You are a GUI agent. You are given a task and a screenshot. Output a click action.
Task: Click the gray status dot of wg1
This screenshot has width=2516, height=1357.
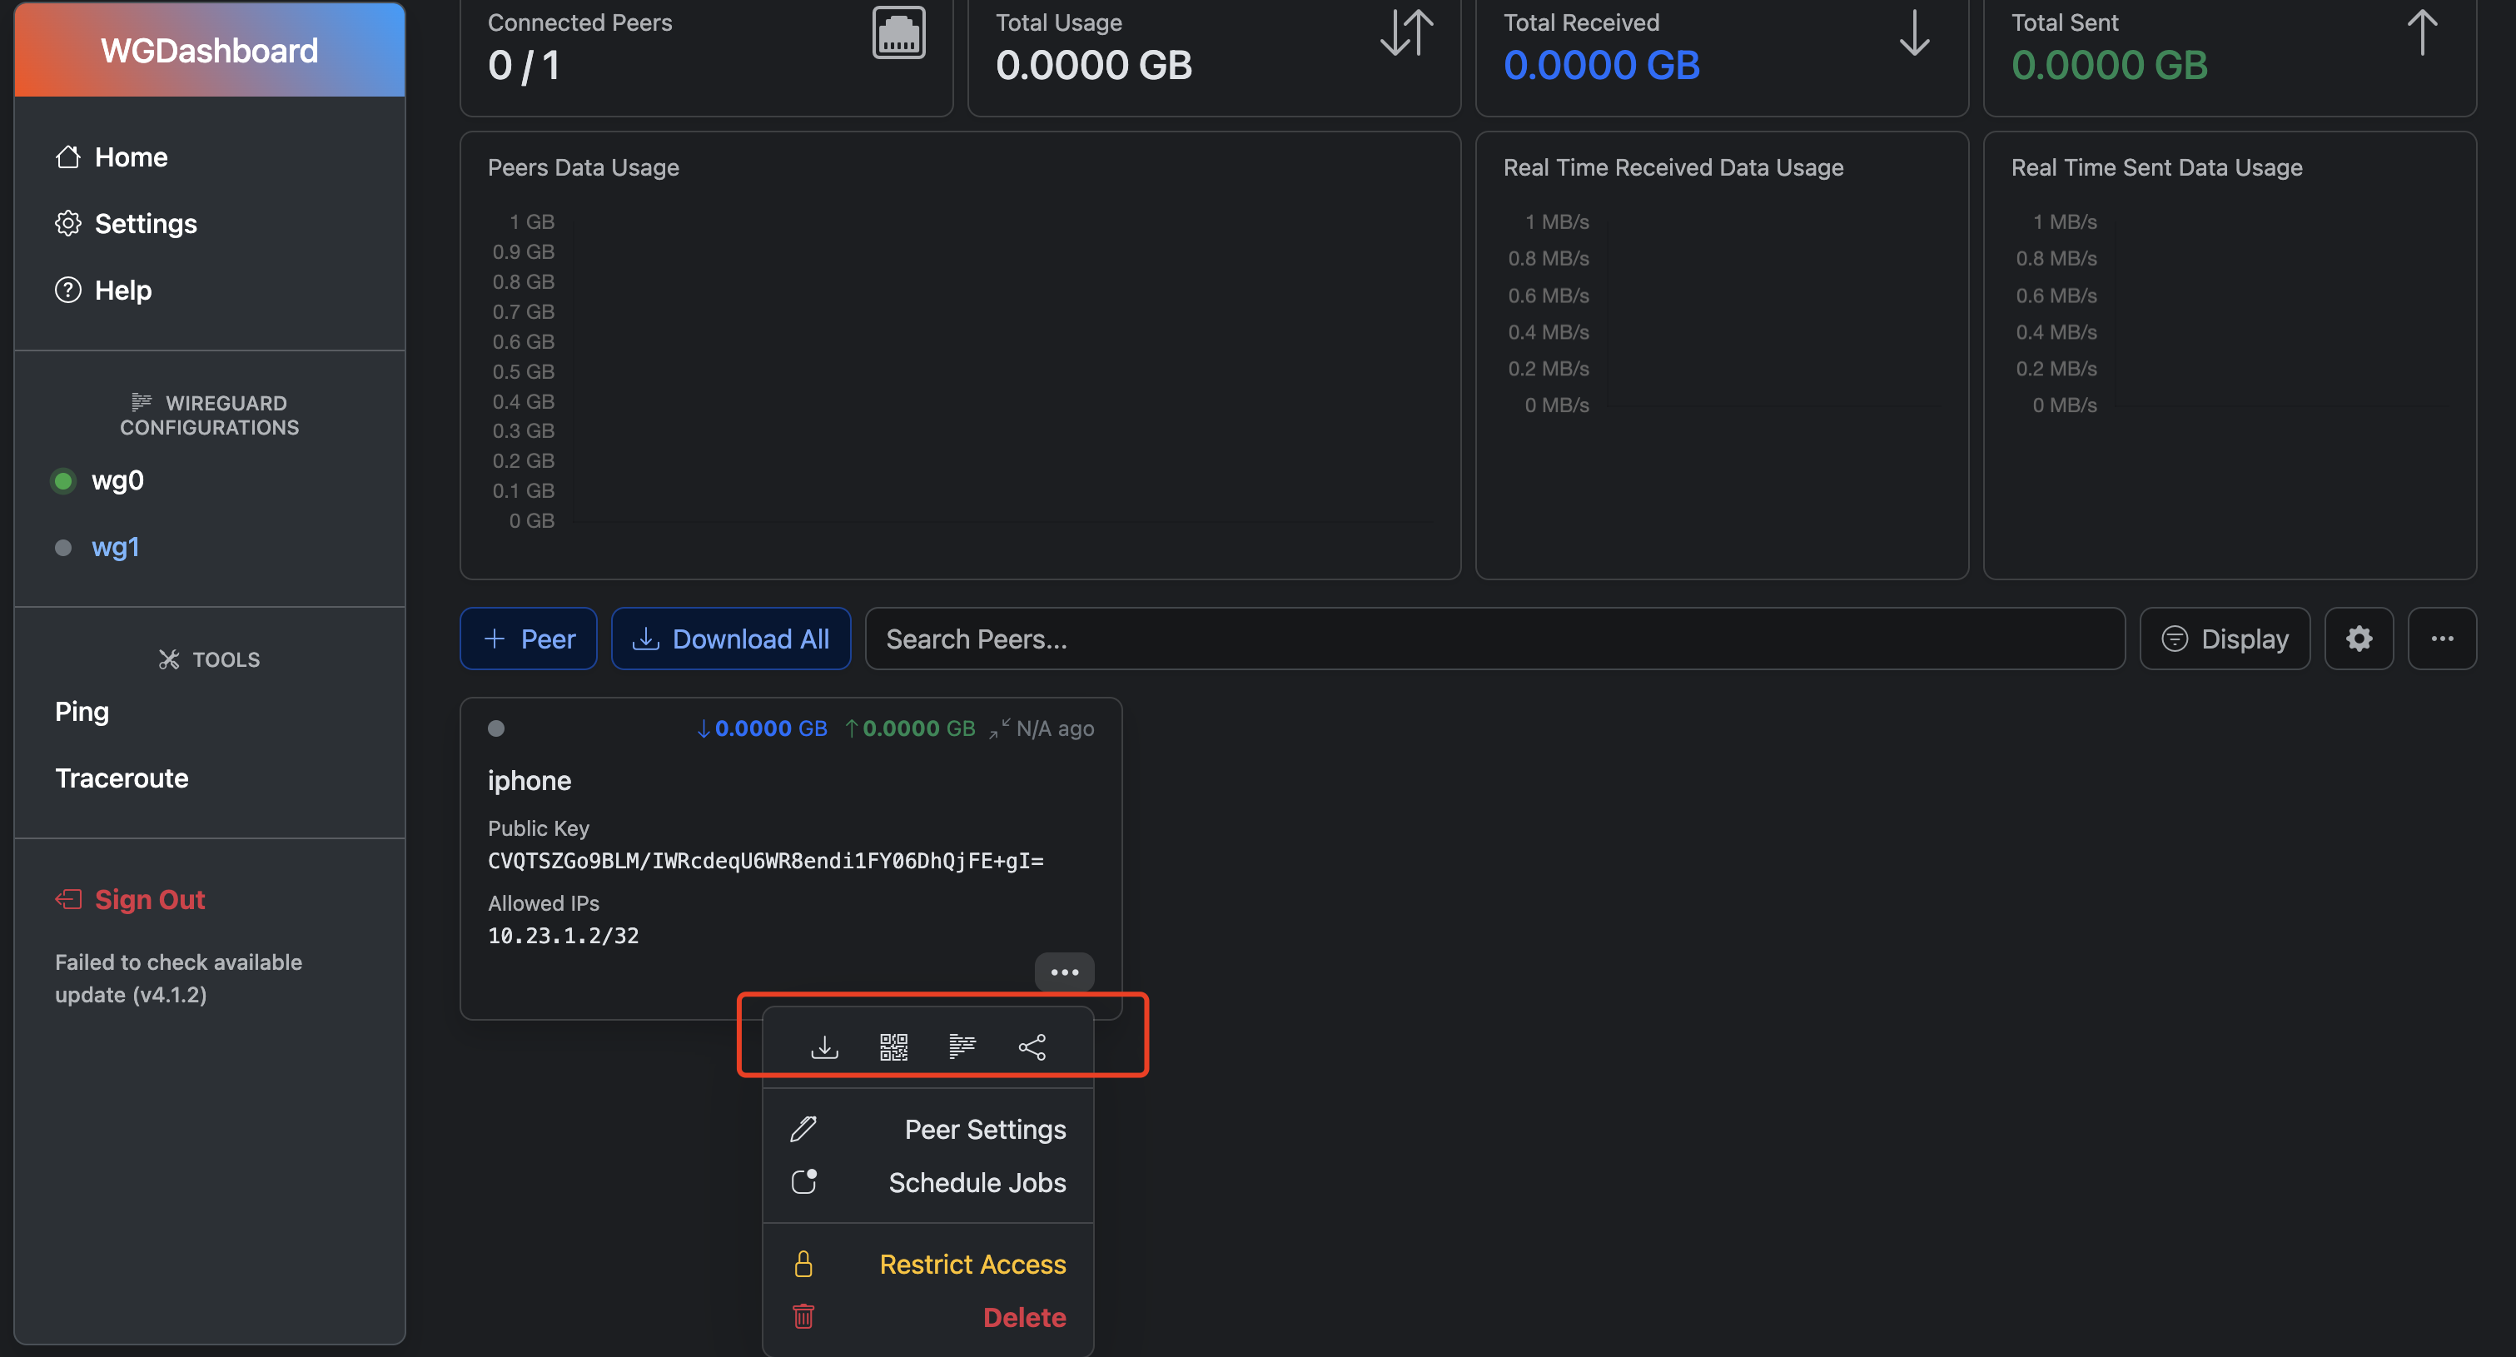[x=63, y=547]
